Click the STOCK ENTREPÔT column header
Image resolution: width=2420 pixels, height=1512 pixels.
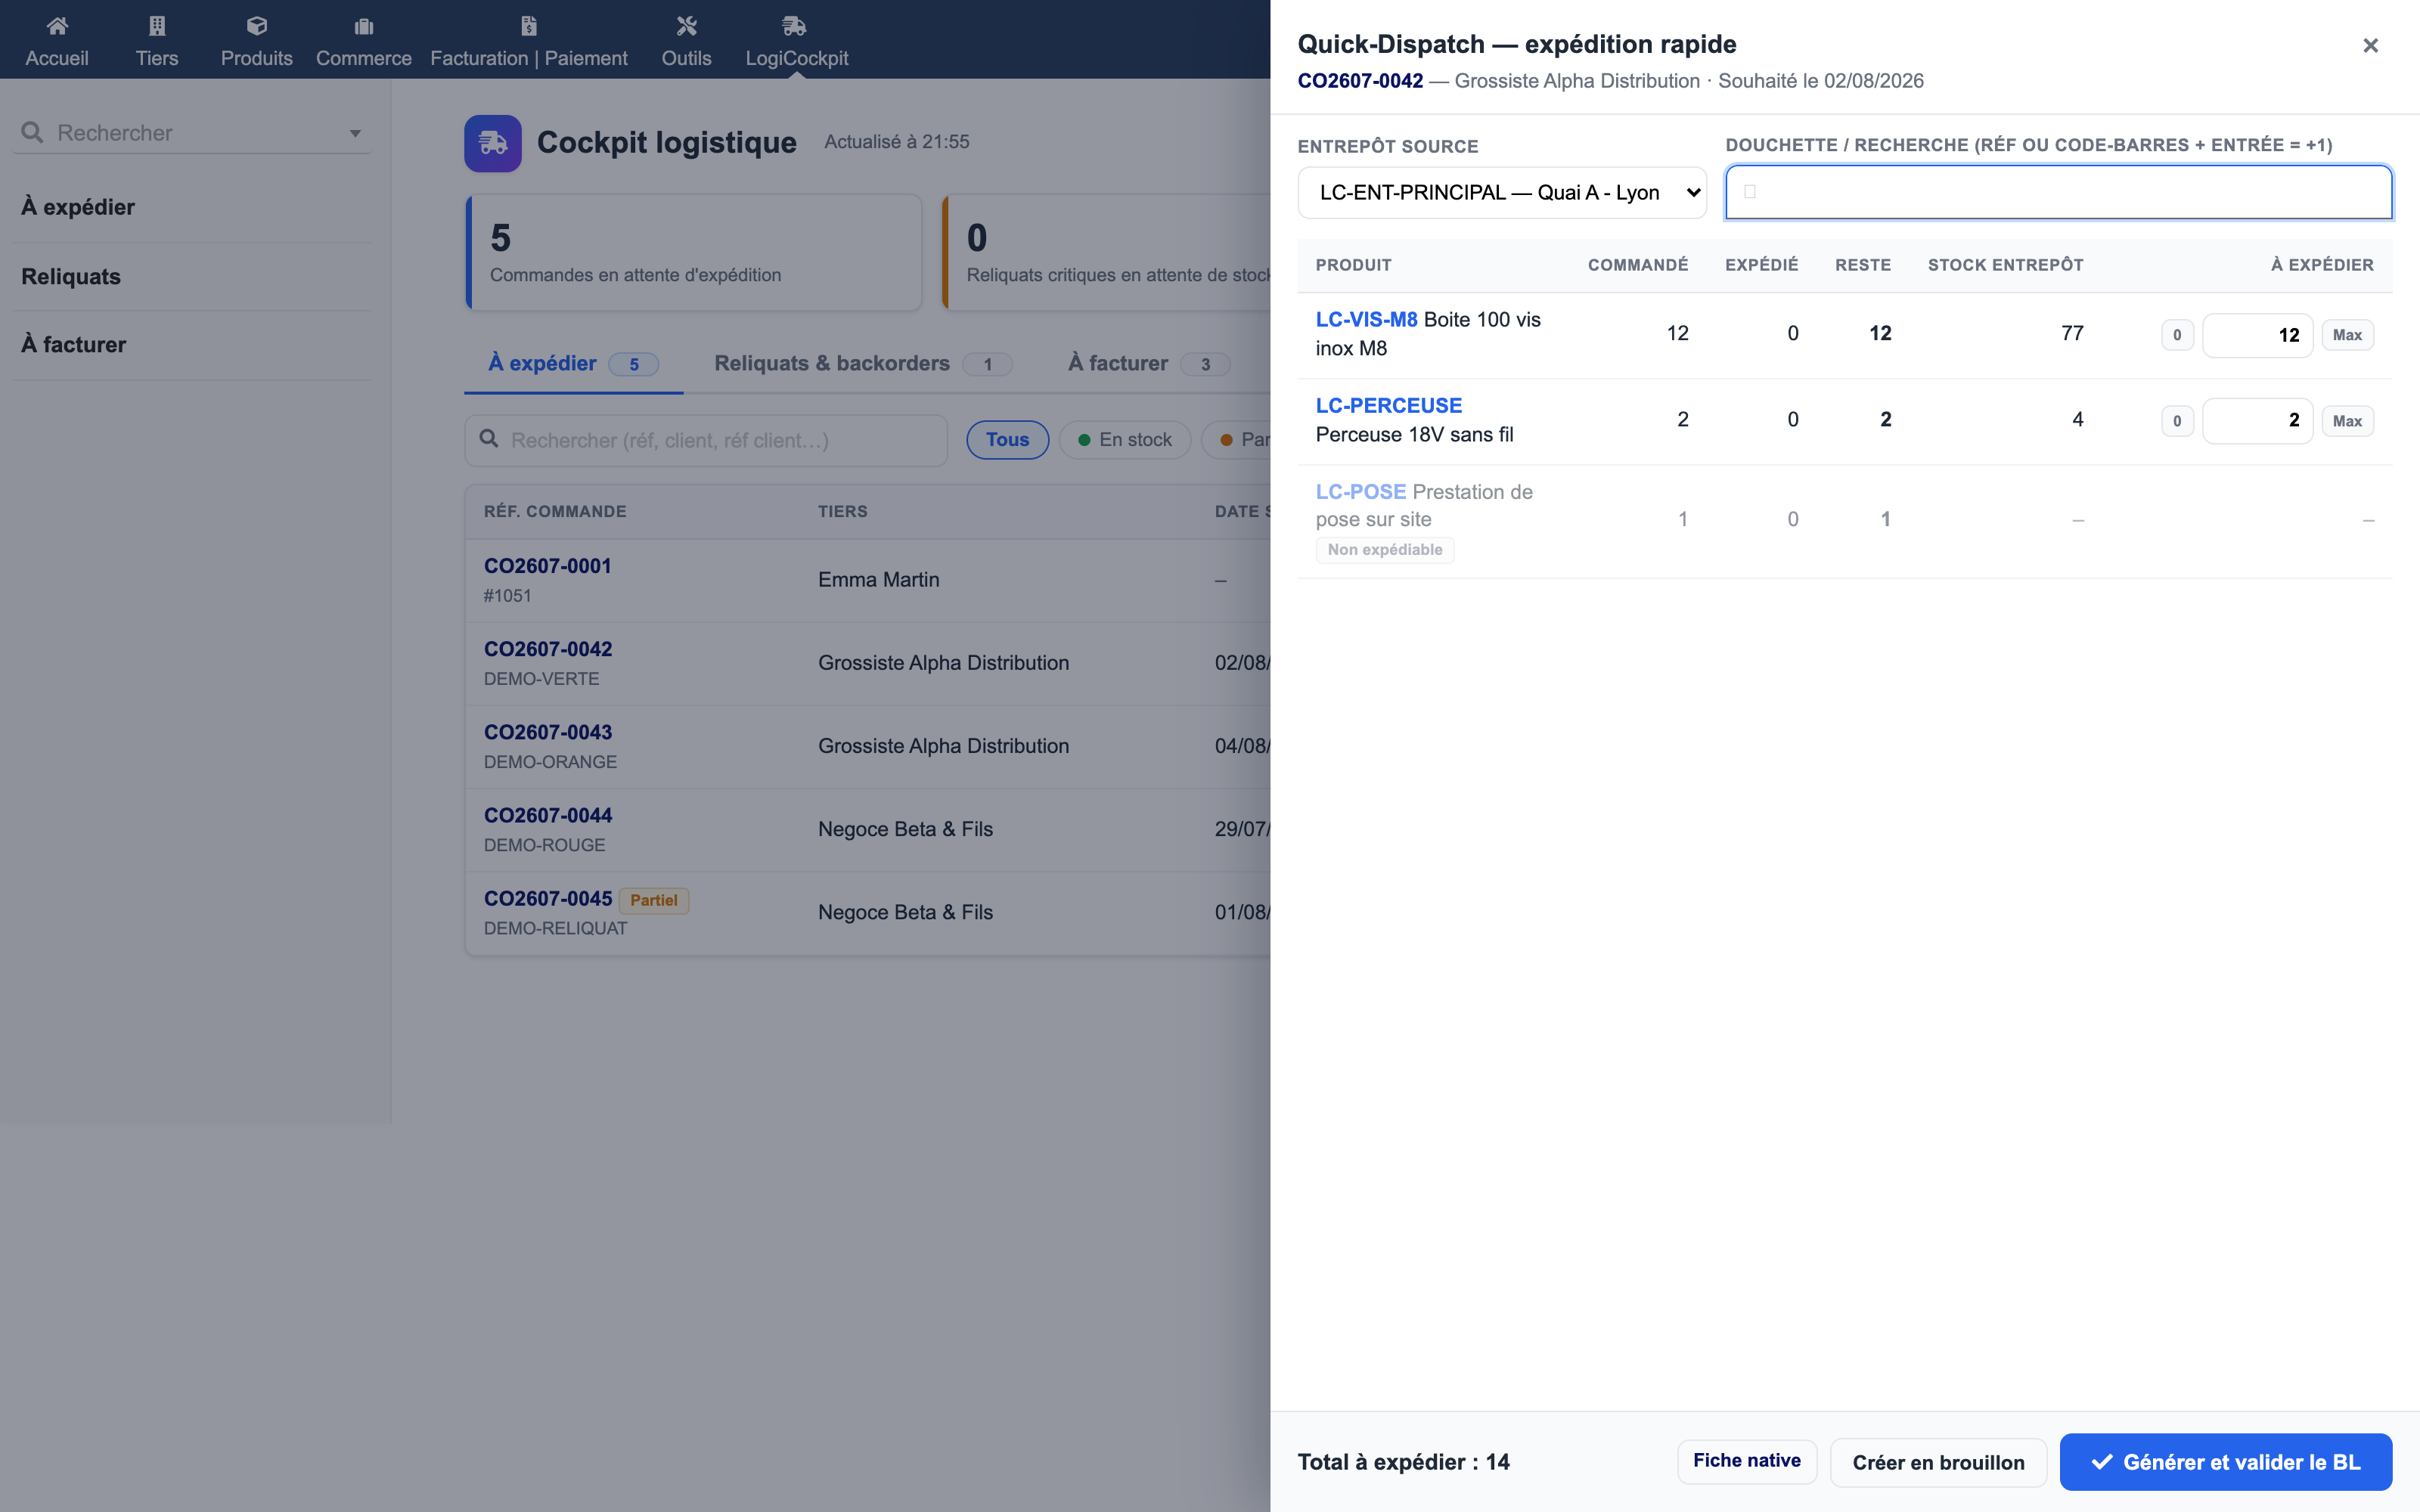(x=2006, y=265)
